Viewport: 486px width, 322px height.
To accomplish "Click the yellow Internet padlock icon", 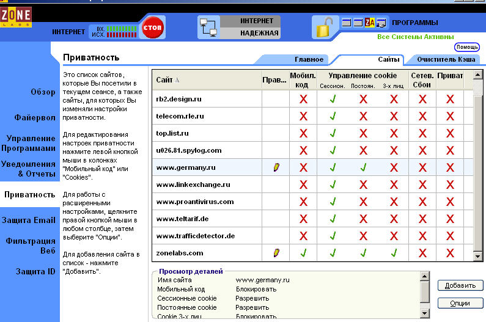I will point(324,27).
